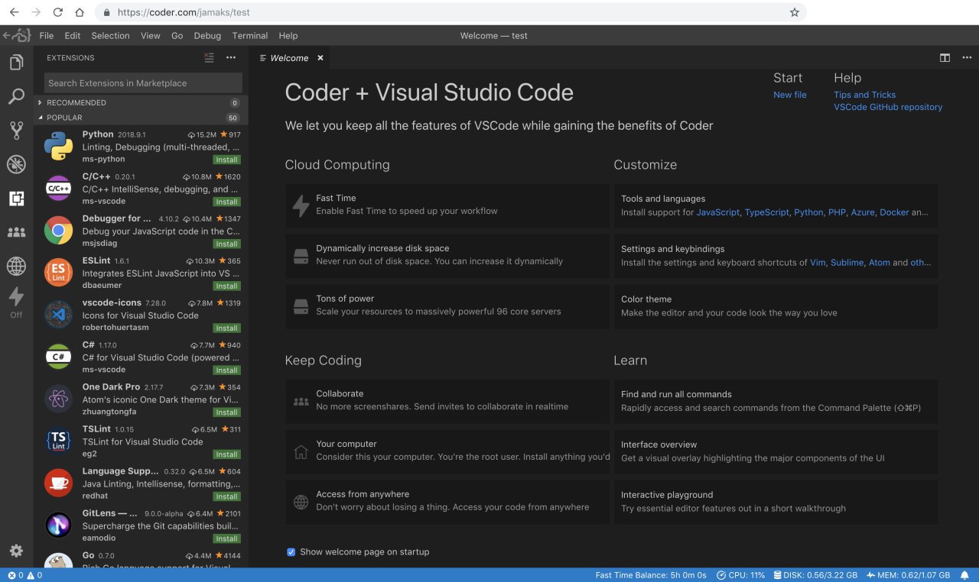Open the View menu
Viewport: 979px width, 582px height.
point(151,35)
